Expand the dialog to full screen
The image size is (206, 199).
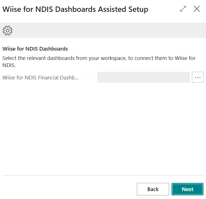pyautogui.click(x=183, y=9)
